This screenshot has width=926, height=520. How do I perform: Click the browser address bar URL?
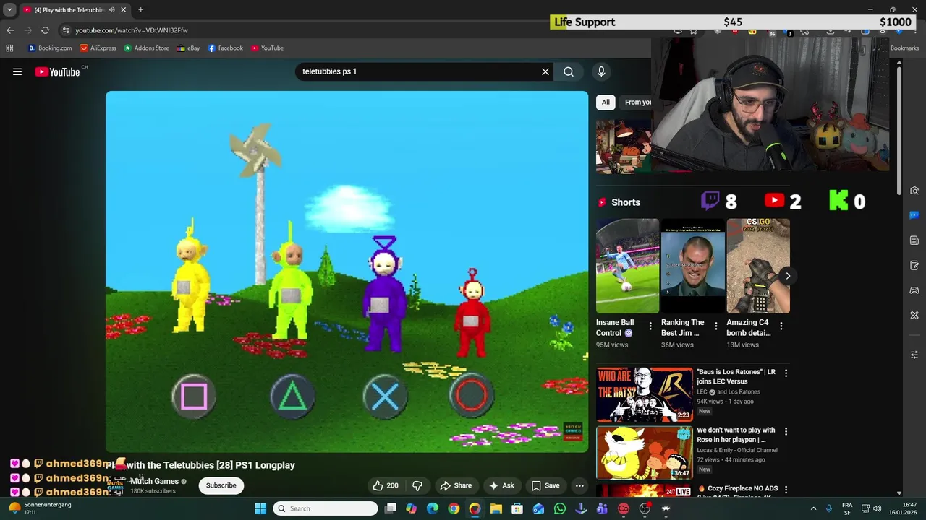tap(132, 30)
